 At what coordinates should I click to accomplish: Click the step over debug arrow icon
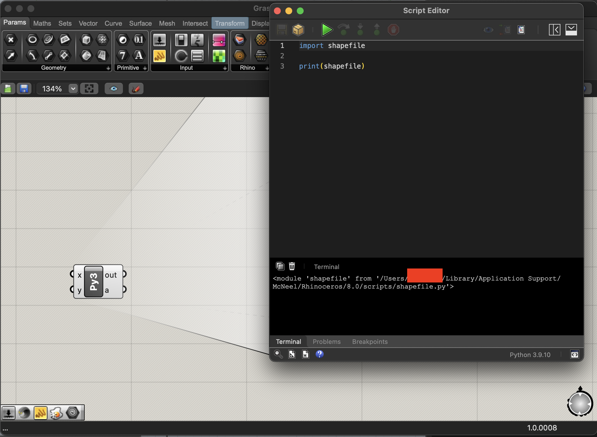[x=344, y=30]
